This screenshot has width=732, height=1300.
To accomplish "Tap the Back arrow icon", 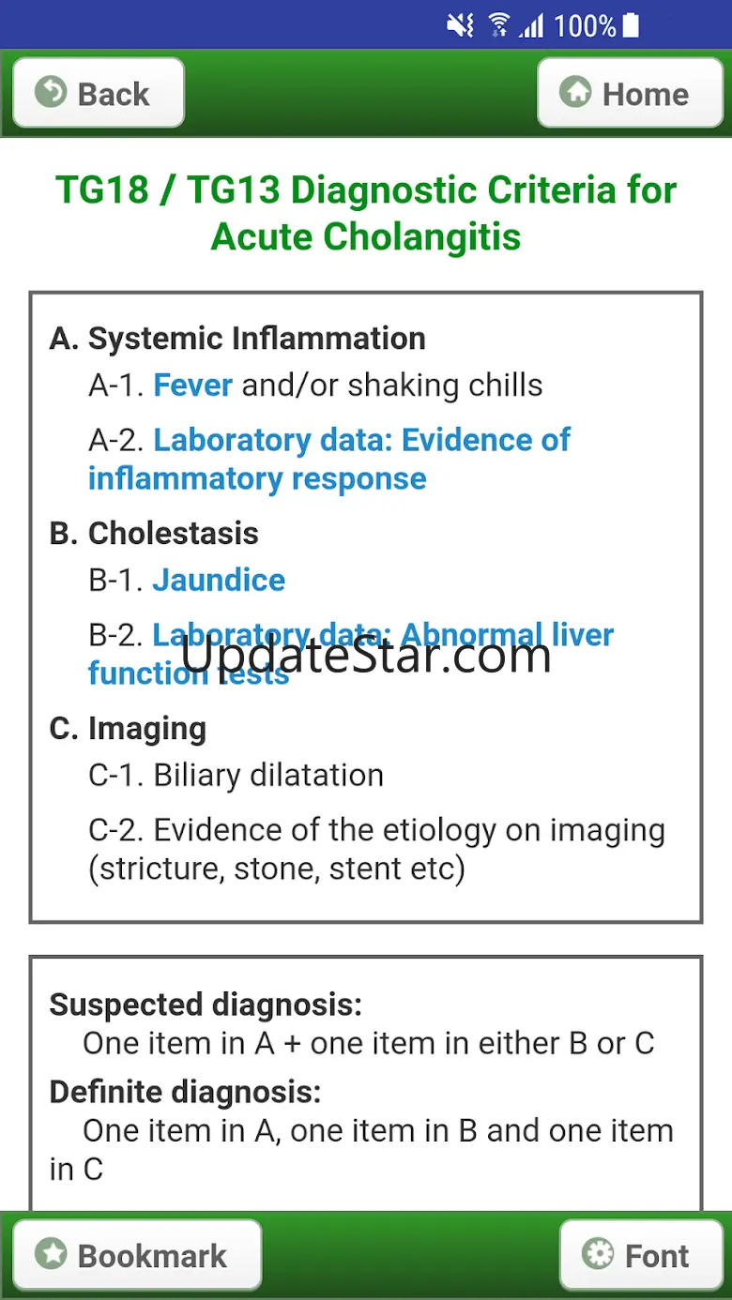I will 51,93.
